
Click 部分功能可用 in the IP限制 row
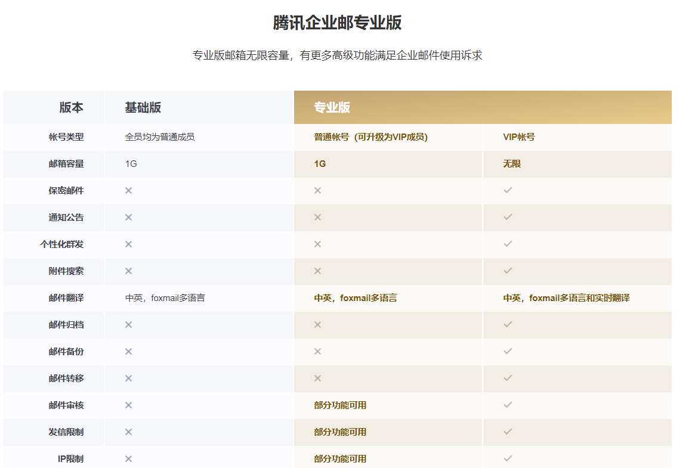pos(340,459)
